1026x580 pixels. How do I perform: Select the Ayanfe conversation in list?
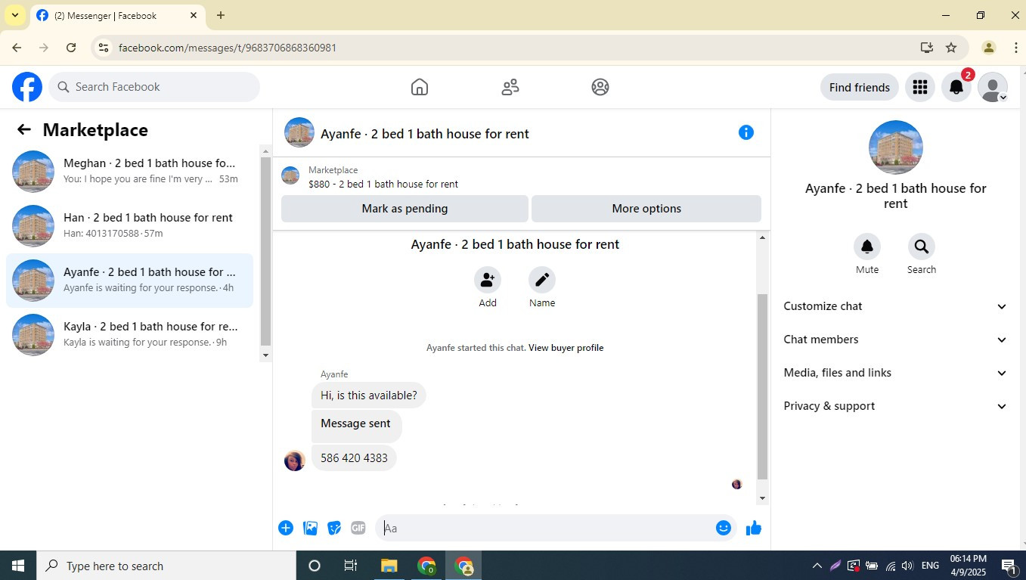[129, 280]
